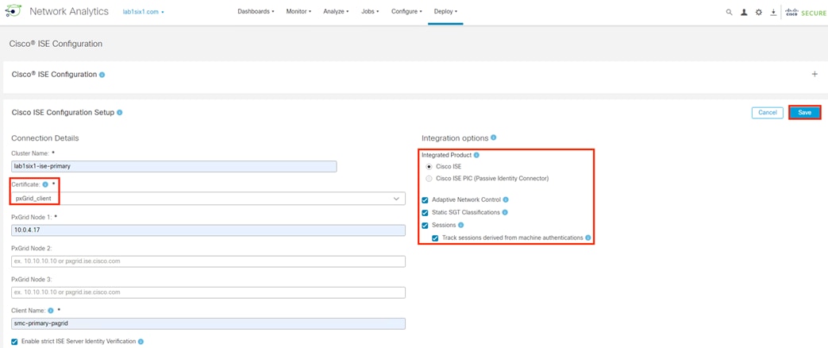
Task: Open the global search magnifier icon
Action: pyautogui.click(x=730, y=12)
